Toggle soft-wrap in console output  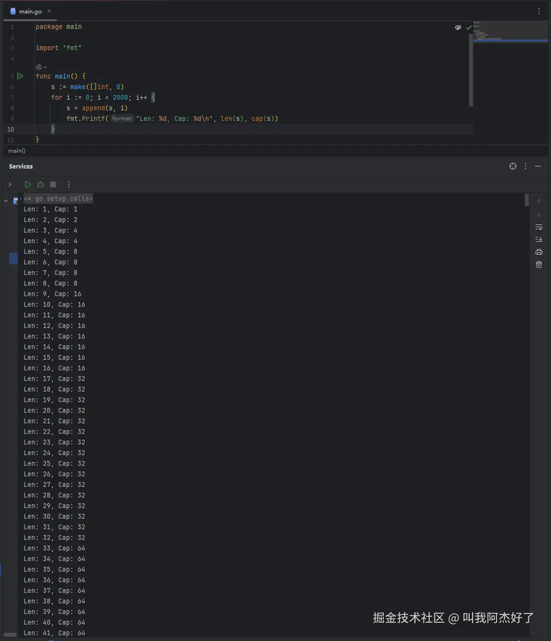click(x=539, y=227)
